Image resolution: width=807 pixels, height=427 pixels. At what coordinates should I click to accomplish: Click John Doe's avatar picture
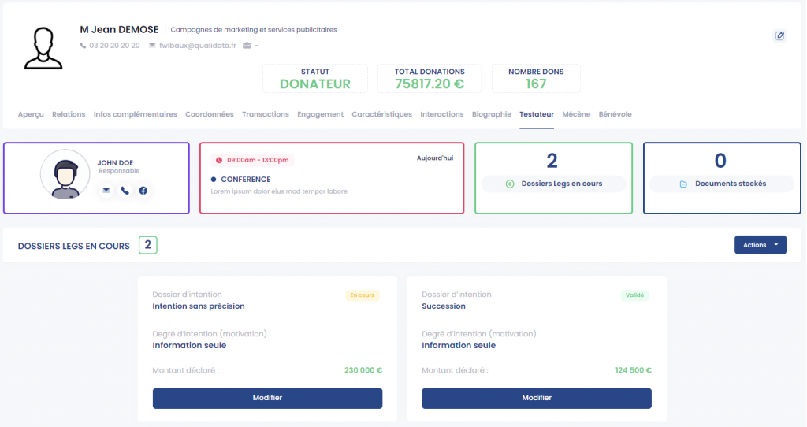pos(65,174)
